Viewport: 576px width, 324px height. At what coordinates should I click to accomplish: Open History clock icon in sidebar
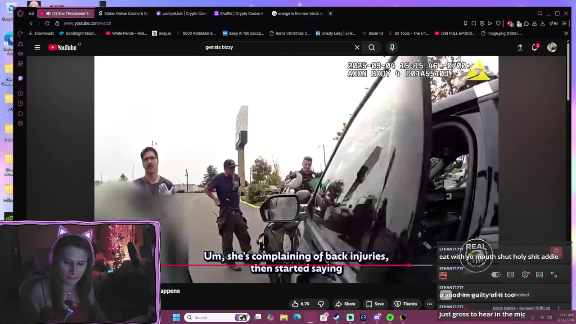(x=20, y=103)
